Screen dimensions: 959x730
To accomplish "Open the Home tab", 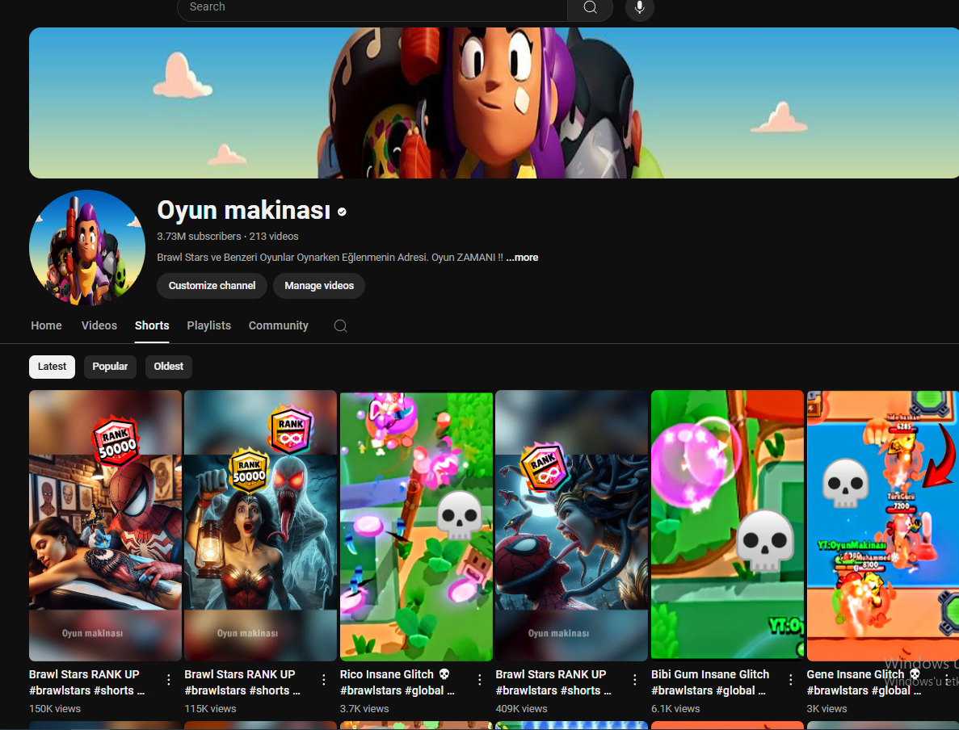I will 47,326.
